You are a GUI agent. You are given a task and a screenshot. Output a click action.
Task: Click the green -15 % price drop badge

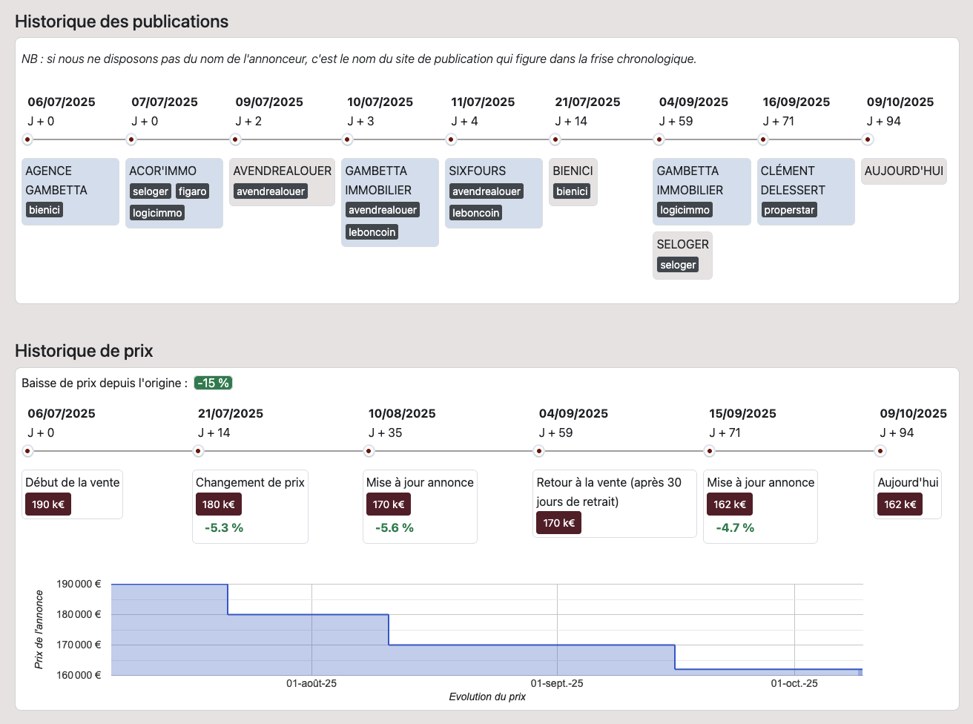213,383
